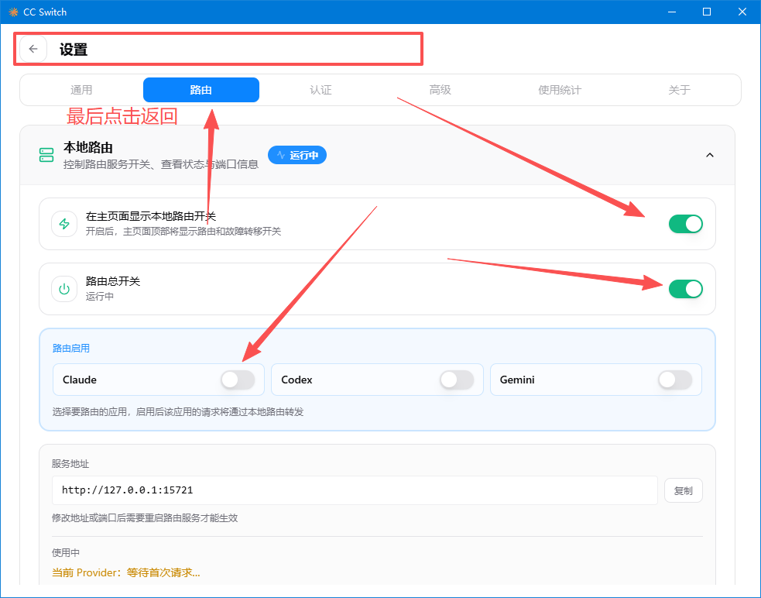Collapse the 本地路由 section chevron

710,155
